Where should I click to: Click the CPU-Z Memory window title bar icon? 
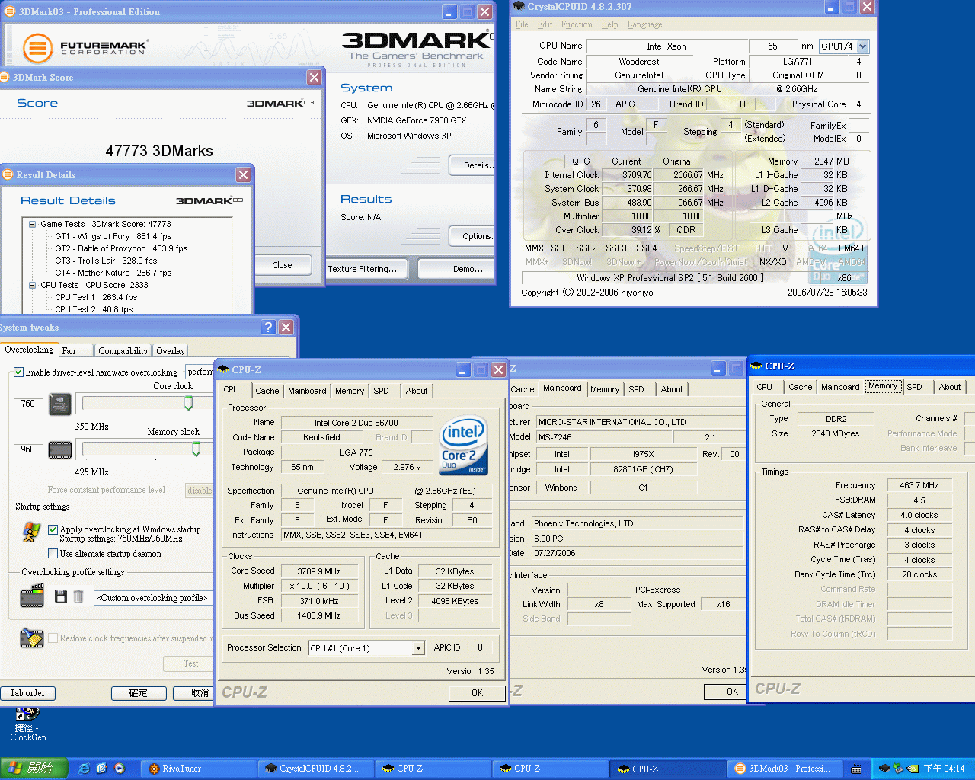(756, 366)
